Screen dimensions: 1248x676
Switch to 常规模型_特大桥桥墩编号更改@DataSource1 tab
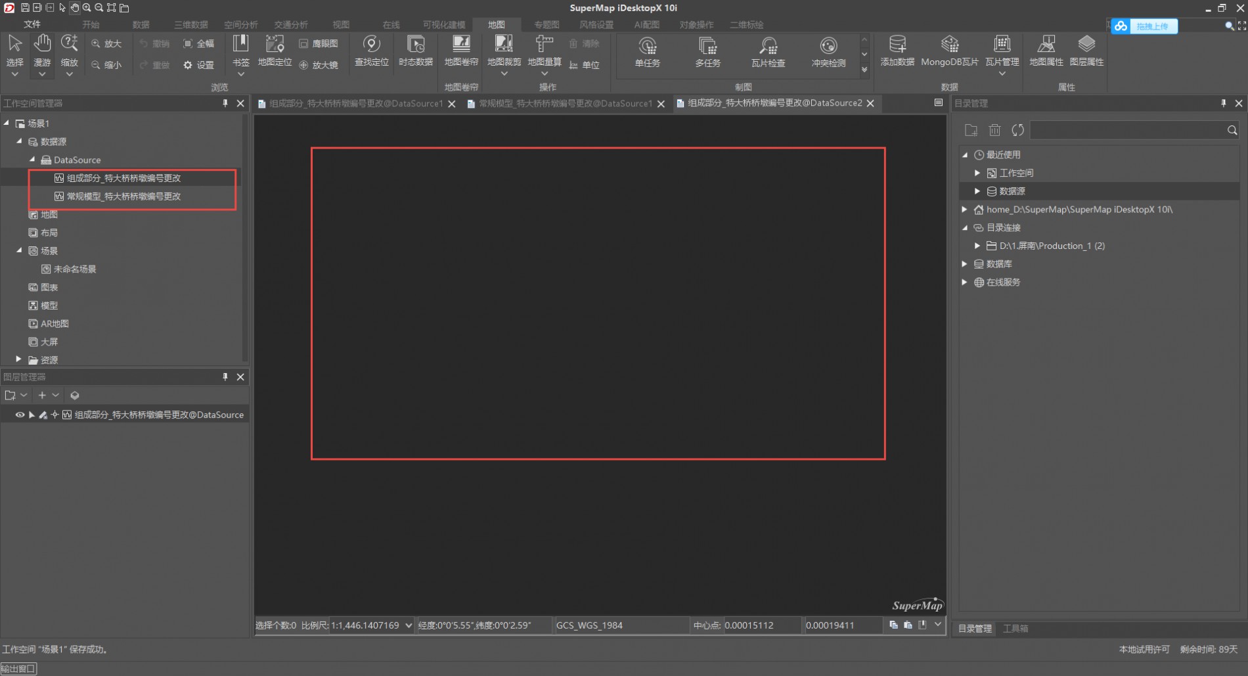(565, 103)
